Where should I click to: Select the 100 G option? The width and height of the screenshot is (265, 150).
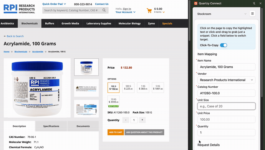[x=113, y=88]
